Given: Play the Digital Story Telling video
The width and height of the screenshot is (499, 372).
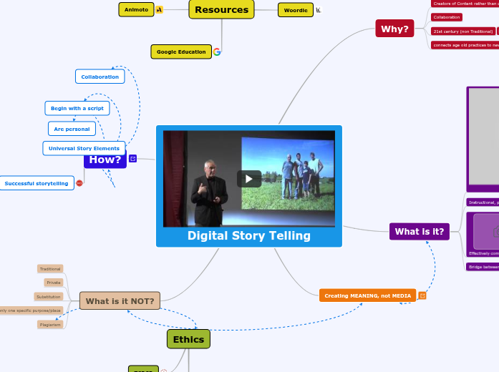Looking at the screenshot, I should [248, 179].
